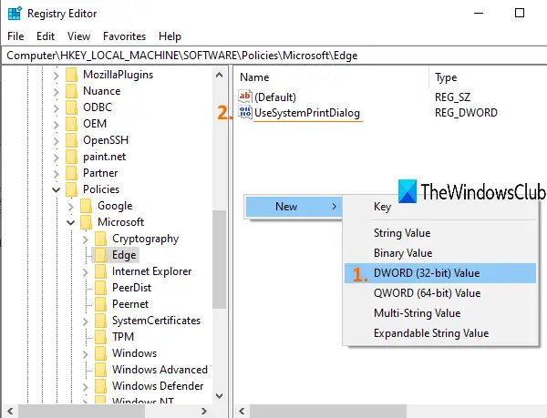Click the REG_DWORD type cell
The width and height of the screenshot is (547, 418).
coord(466,113)
